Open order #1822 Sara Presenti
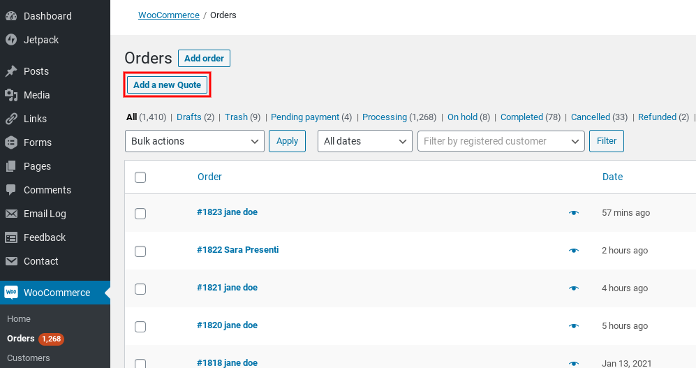Screen dimensions: 696x368 tap(238, 250)
